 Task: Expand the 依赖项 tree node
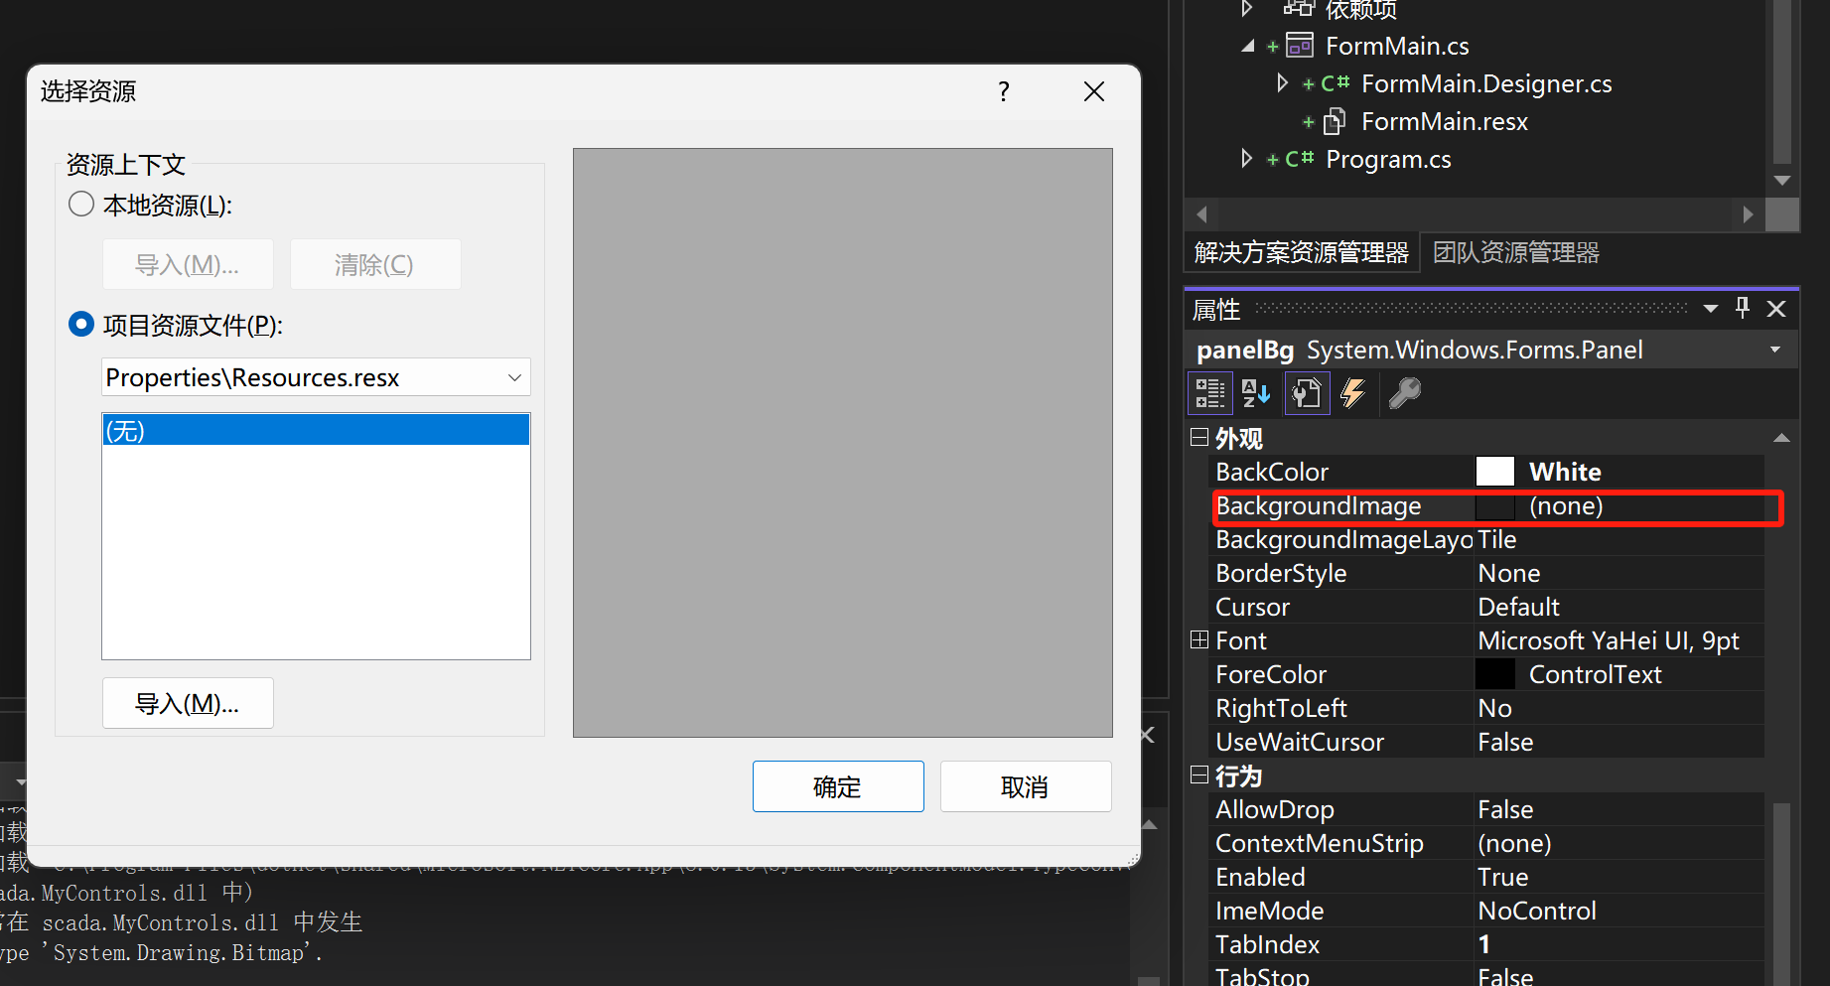1247,9
